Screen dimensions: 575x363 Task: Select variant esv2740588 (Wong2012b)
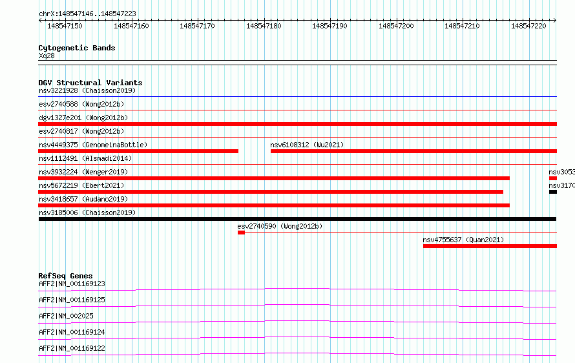coord(81,104)
